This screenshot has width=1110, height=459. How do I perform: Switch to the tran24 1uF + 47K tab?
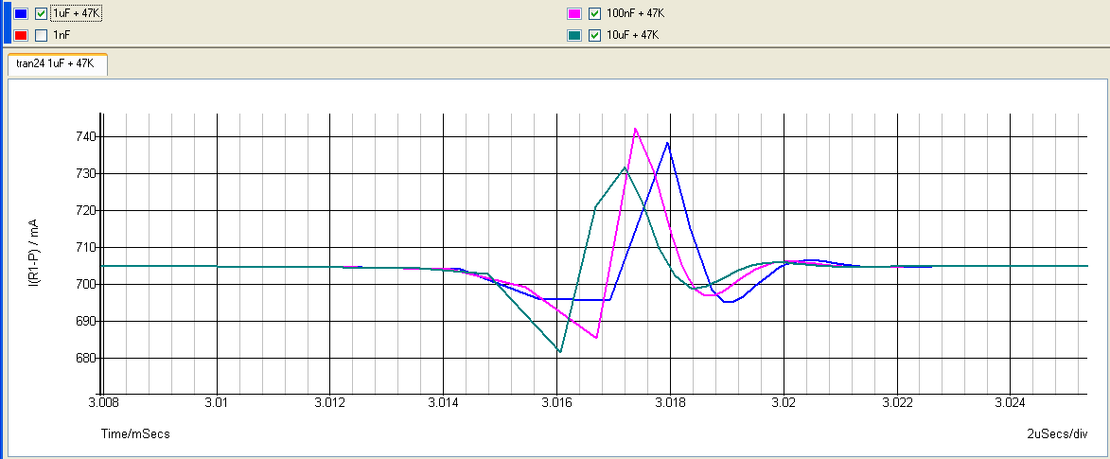pos(56,64)
